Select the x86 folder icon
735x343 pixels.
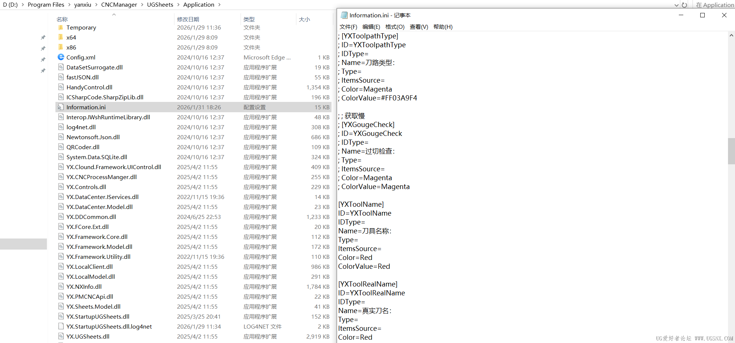point(61,47)
